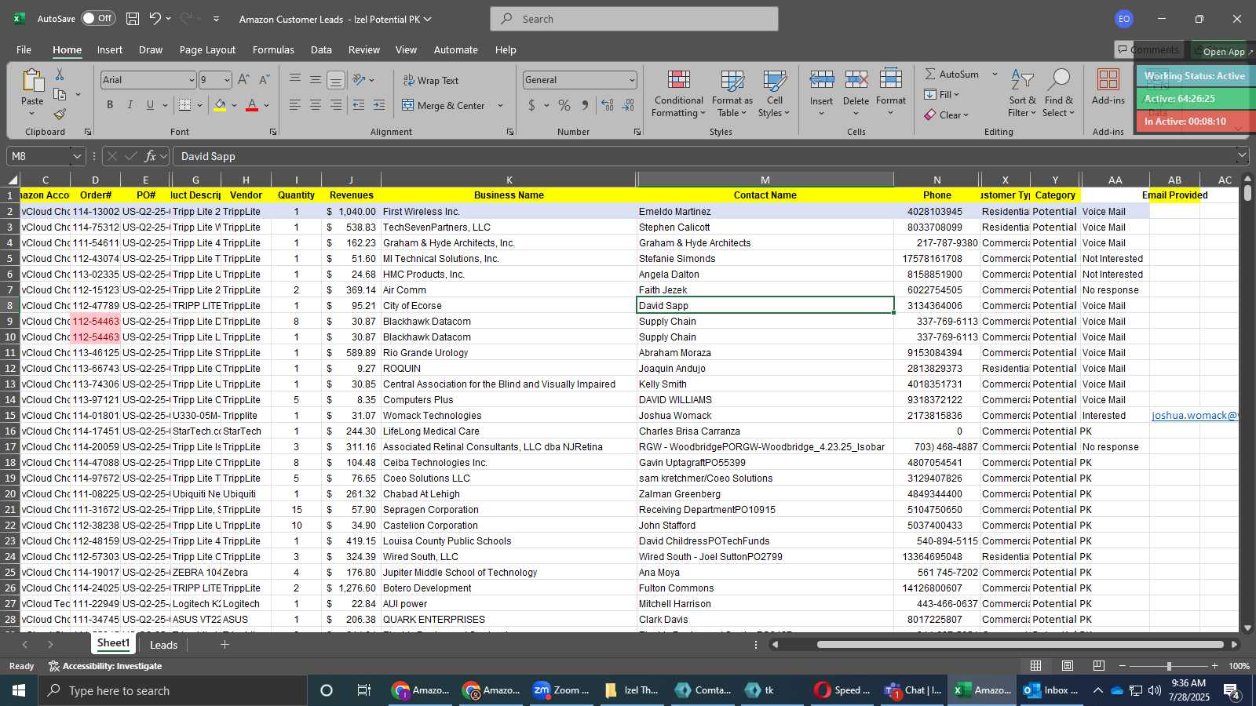1256x706 pixels.
Task: Switch to Normal view in status bar
Action: point(1036,666)
